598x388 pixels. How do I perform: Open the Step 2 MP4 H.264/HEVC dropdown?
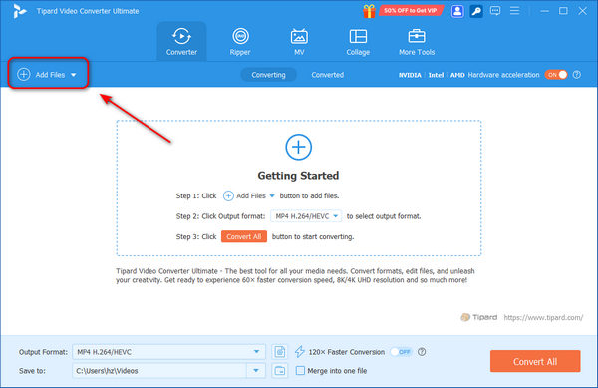click(306, 216)
